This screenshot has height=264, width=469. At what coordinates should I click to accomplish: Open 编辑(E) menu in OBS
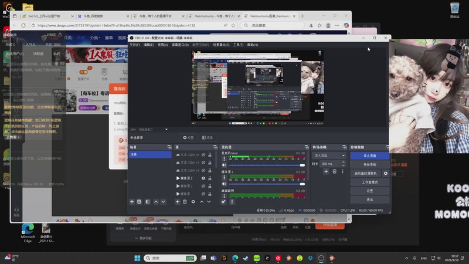click(148, 45)
